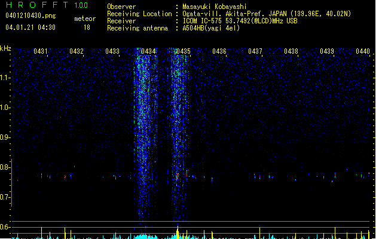The width and height of the screenshot is (376, 239).
Task: Click the 'meteor' label
Action: coord(85,19)
